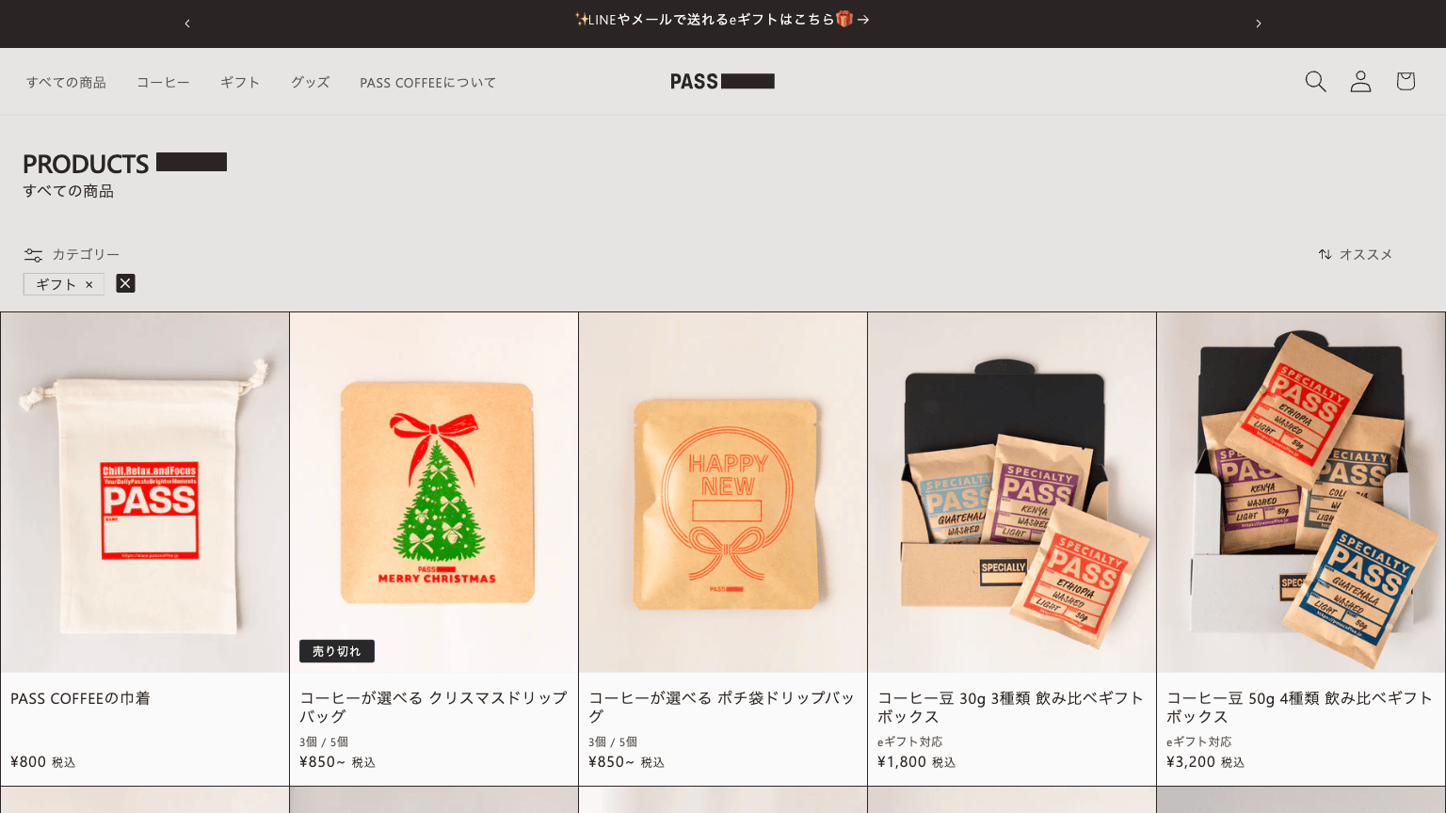This screenshot has width=1446, height=813.
Task: Go to すべての商品 in navigation
Action: point(66,83)
